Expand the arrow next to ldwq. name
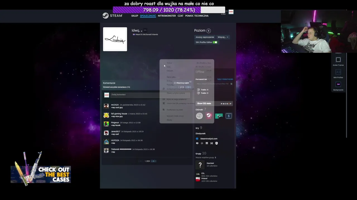The width and height of the screenshot is (357, 200). (141, 31)
